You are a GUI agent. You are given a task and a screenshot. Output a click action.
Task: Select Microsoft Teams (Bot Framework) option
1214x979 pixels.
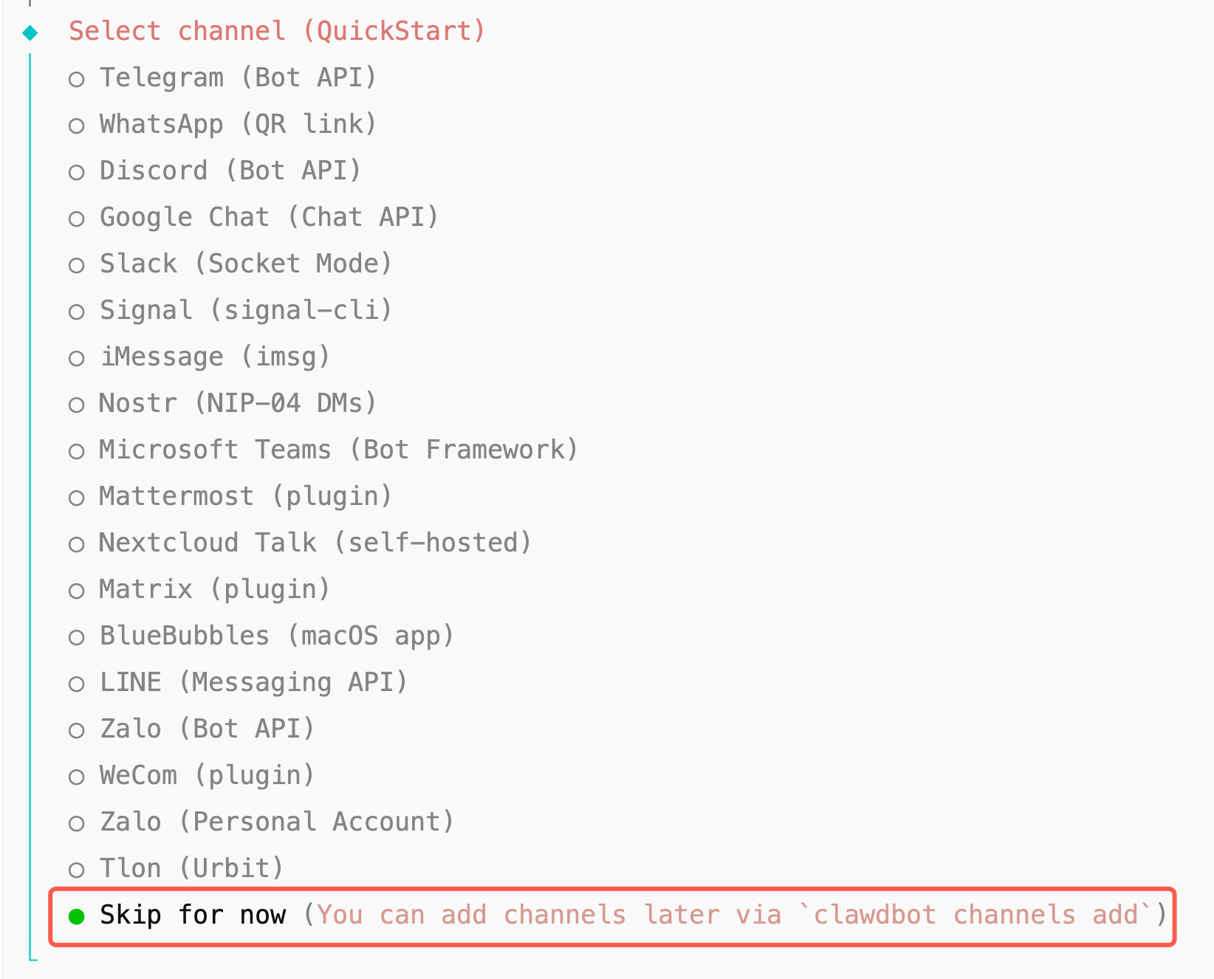77,451
